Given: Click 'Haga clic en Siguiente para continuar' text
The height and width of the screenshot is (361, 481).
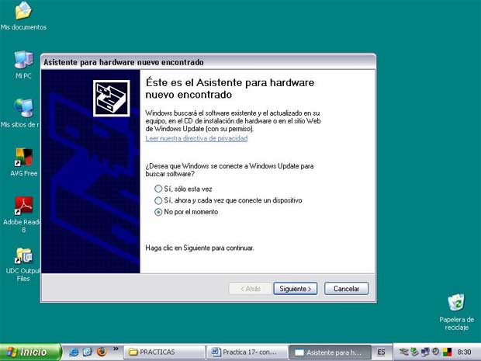Looking at the screenshot, I should click(199, 248).
